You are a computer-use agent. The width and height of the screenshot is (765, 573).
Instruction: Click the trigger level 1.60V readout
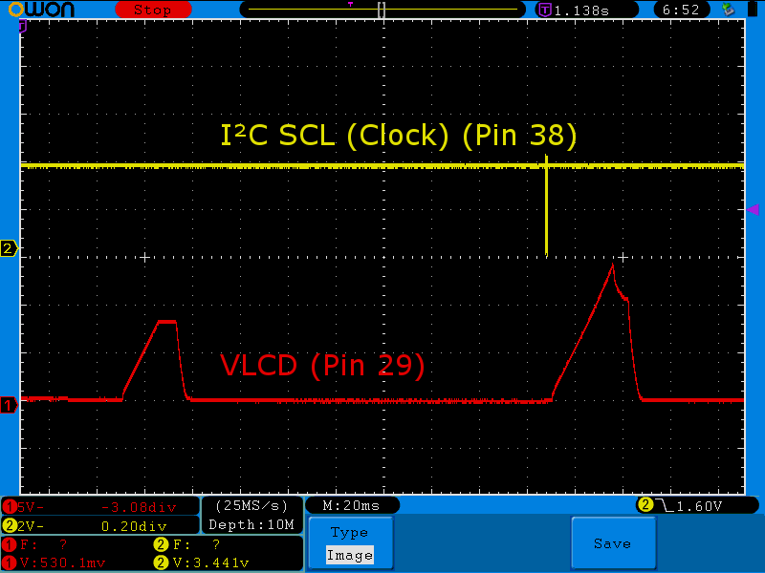click(699, 506)
